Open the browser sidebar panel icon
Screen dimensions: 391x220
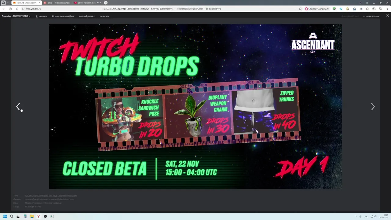click(3, 3)
